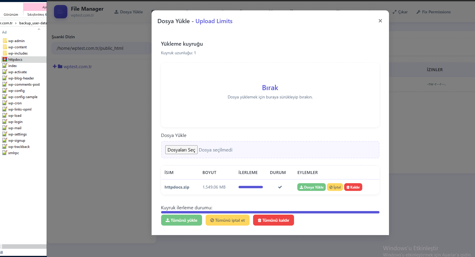The height and width of the screenshot is (257, 475).
Task: Cancel the httpdocs.zip upload with İptal
Action: coord(335,187)
